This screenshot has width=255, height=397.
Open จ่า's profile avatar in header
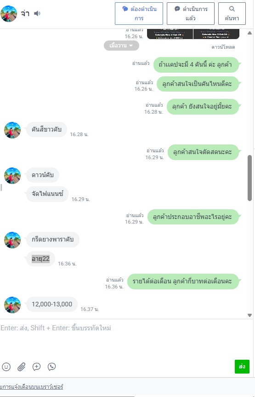pos(9,14)
